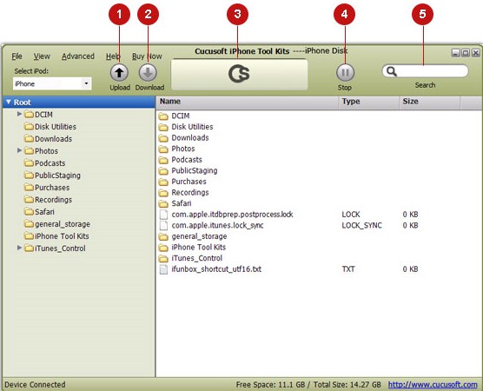Click the LOCK_SYNC type cell
This screenshot has height=391, width=483.
click(361, 226)
